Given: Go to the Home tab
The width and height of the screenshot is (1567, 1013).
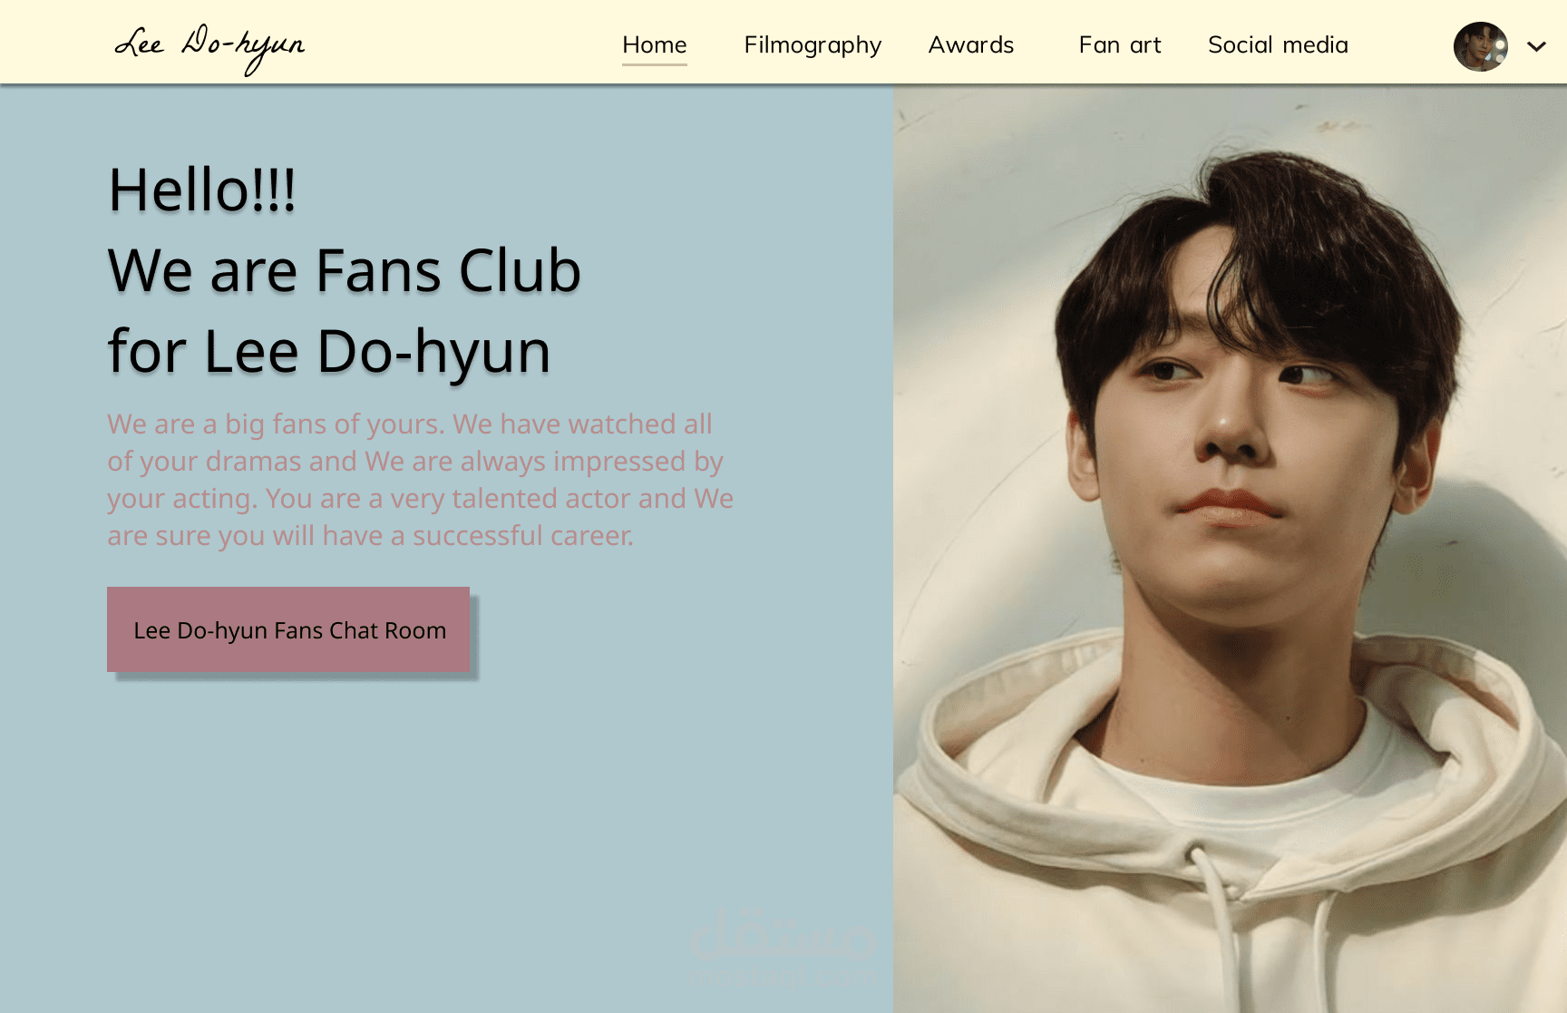Looking at the screenshot, I should (654, 44).
